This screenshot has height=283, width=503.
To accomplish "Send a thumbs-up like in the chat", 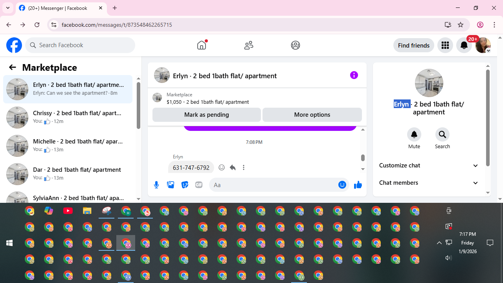I will coord(358,185).
